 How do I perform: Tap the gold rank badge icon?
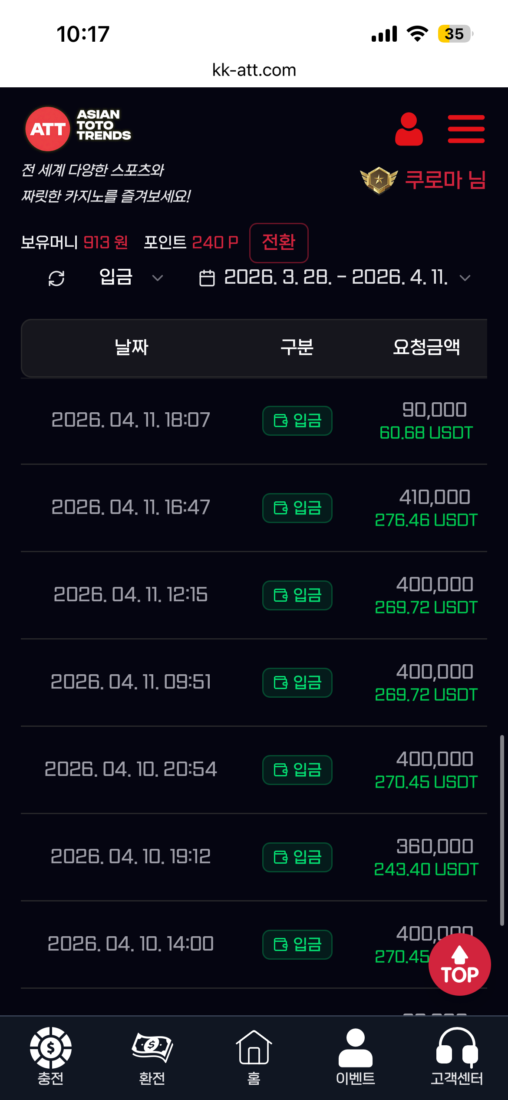tap(379, 180)
